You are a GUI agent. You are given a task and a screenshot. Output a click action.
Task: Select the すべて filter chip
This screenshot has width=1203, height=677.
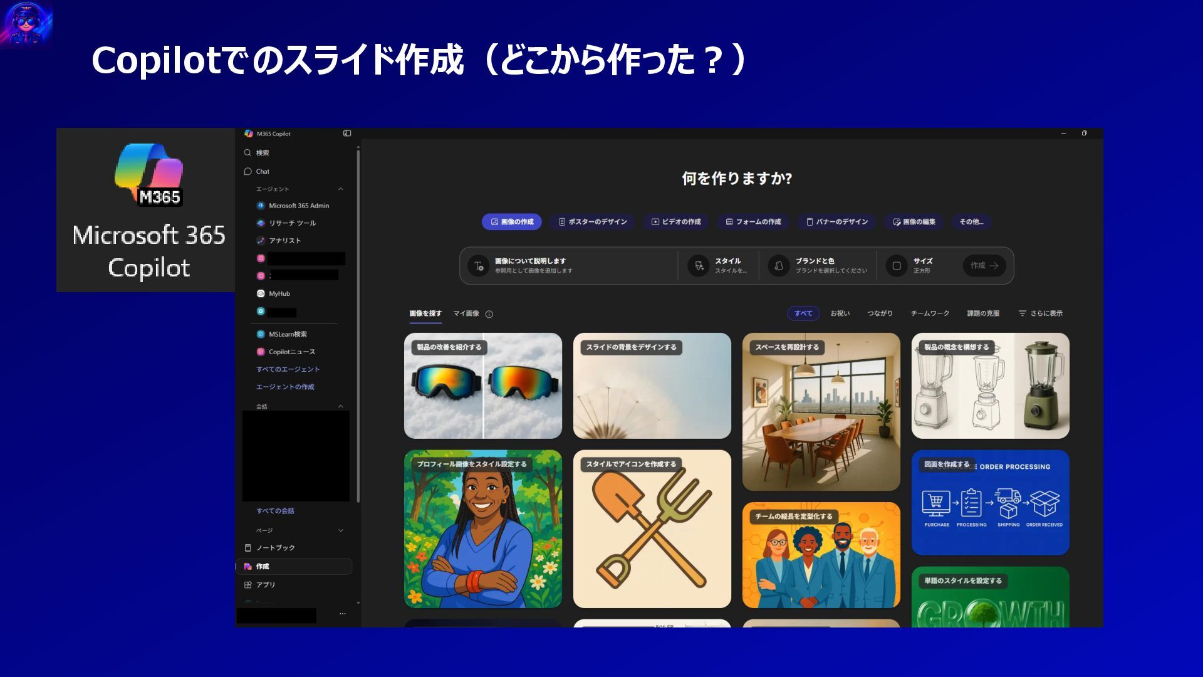point(803,313)
